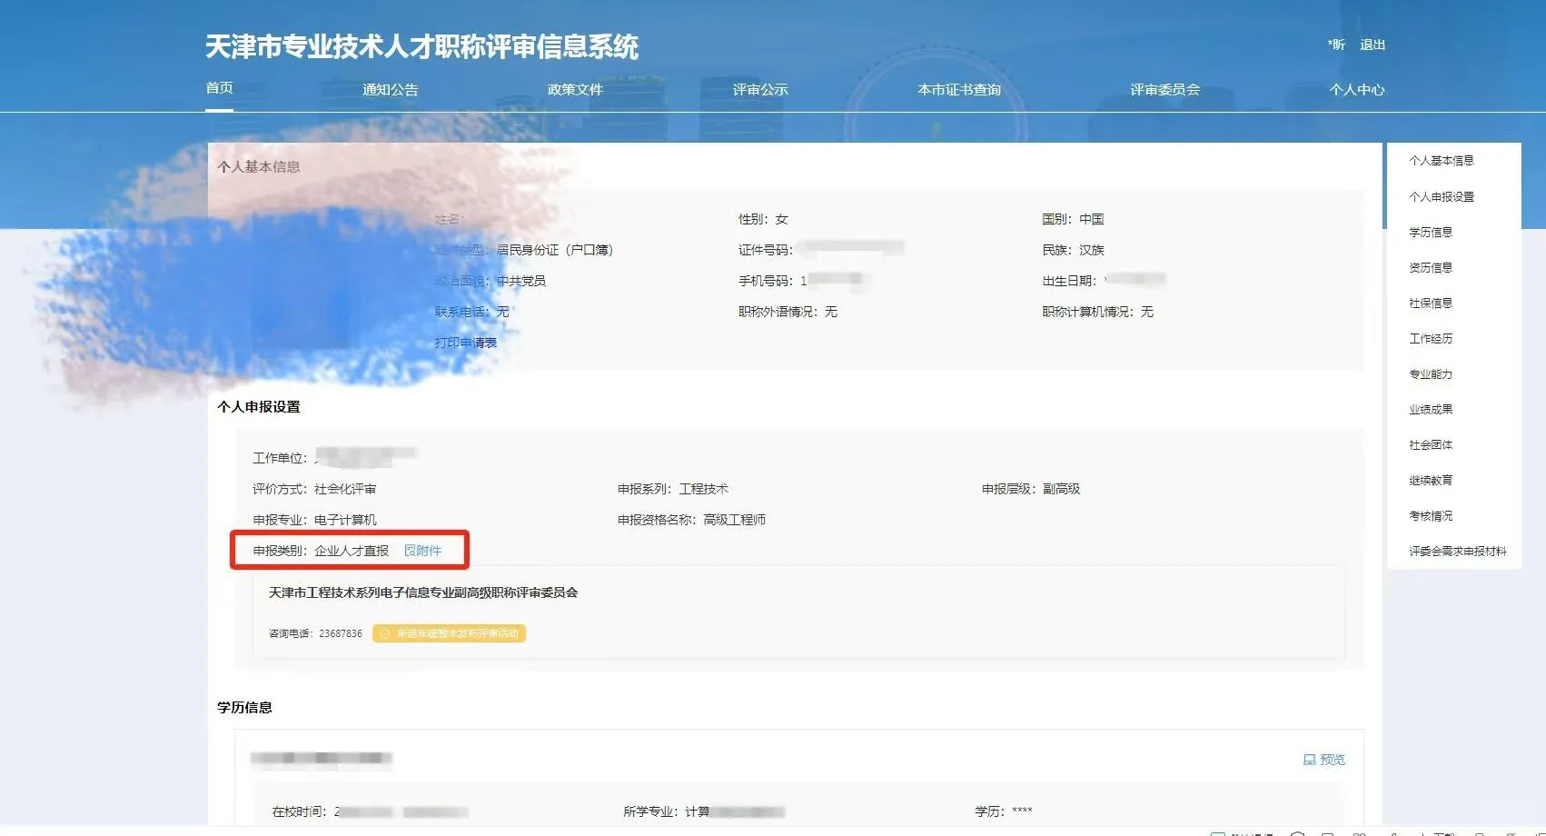Click the 个人申报设置 section heading
Image resolution: width=1546 pixels, height=836 pixels.
click(259, 406)
